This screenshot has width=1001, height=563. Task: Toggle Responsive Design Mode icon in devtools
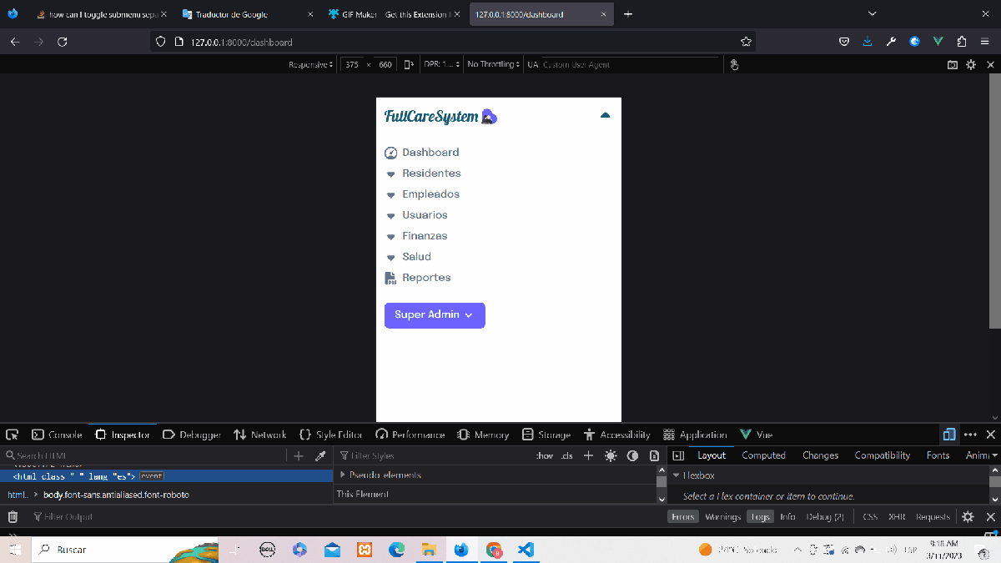[948, 435]
